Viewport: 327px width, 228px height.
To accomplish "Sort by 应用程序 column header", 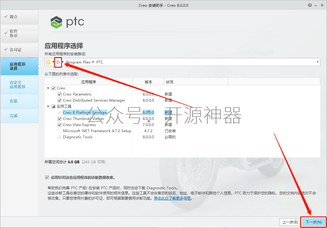I will pos(88,82).
